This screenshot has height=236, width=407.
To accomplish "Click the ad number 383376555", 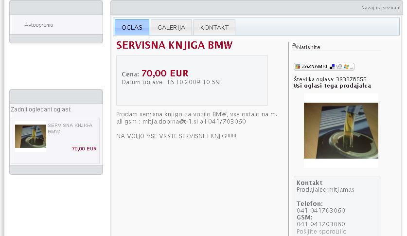I will point(351,79).
